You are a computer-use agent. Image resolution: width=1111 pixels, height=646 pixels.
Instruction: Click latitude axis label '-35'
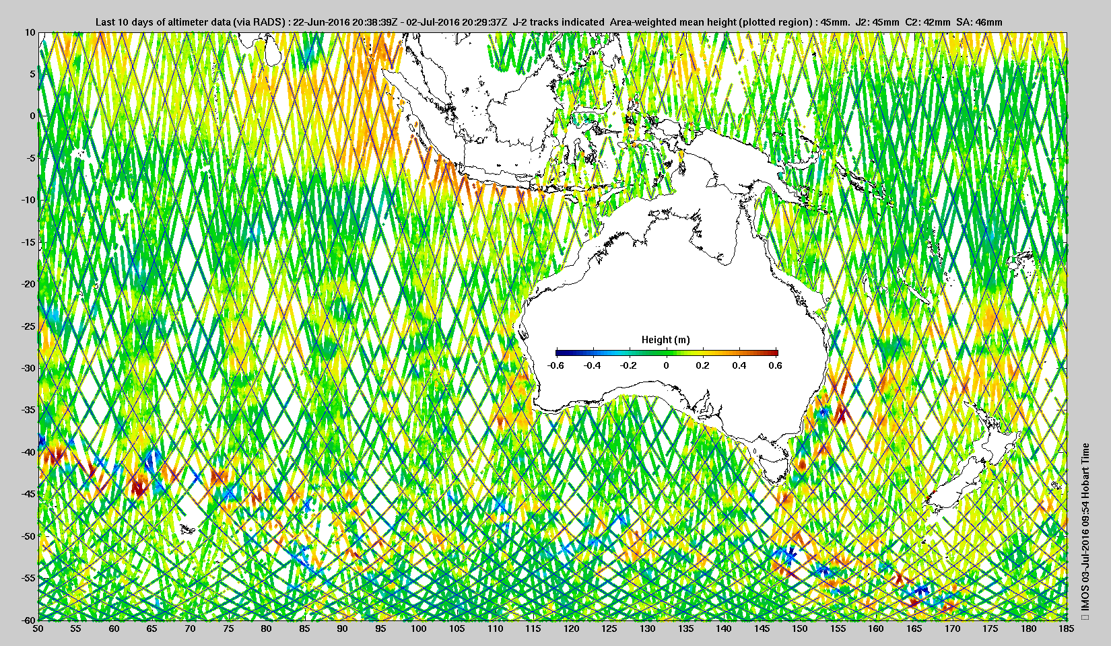click(x=28, y=410)
